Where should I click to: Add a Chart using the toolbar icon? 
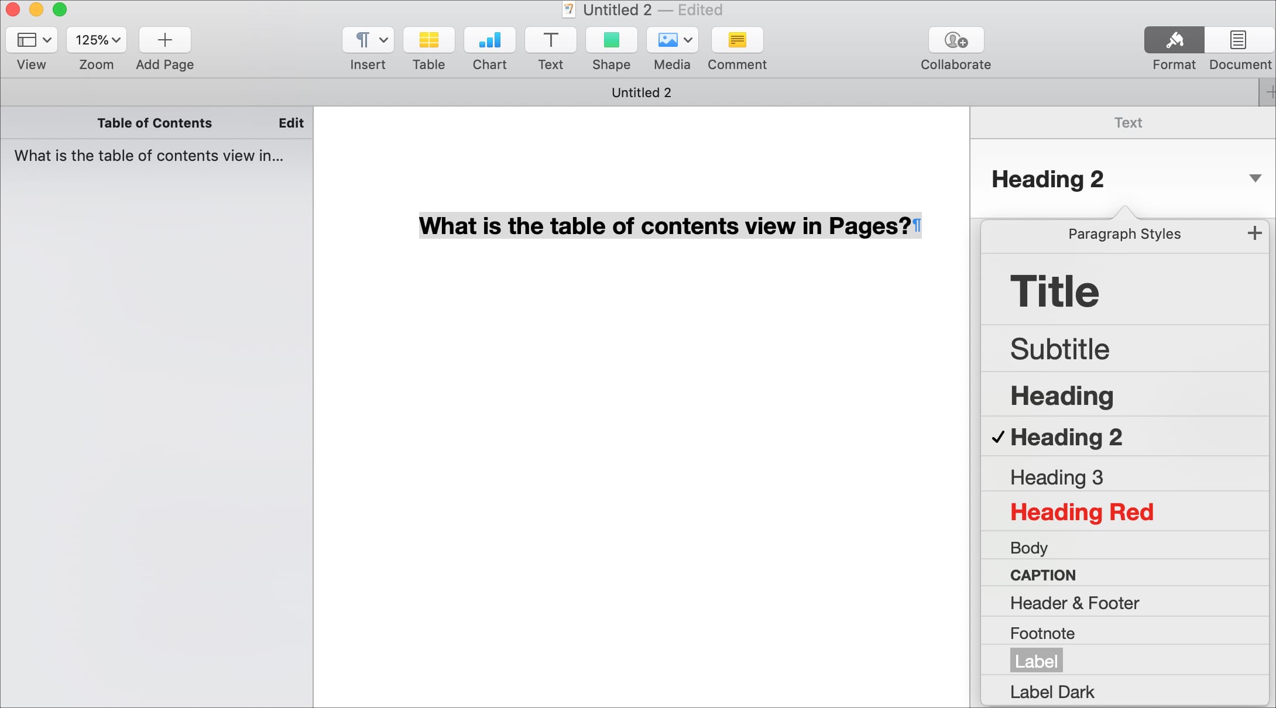490,40
